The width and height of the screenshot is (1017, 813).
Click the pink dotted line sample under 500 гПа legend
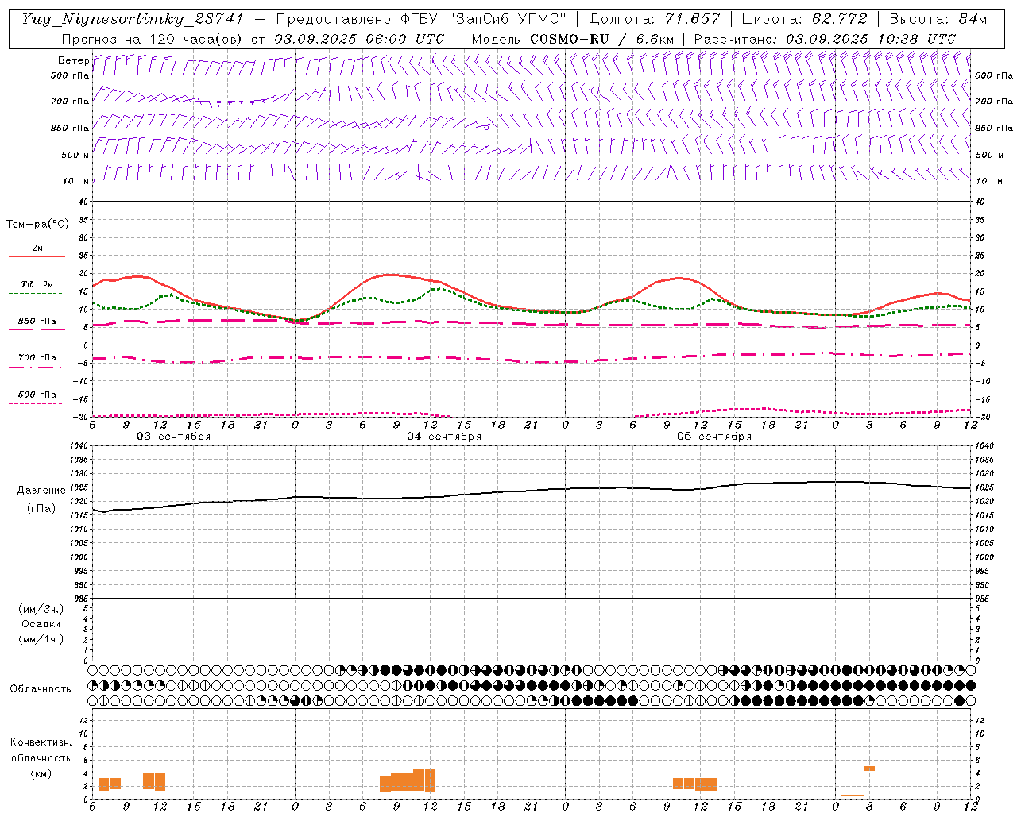pyautogui.click(x=35, y=403)
